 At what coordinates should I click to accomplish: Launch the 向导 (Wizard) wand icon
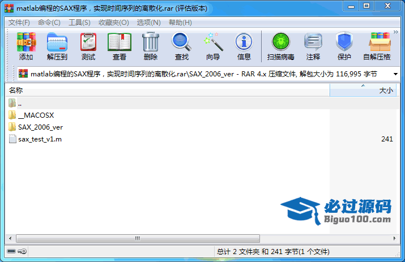coord(213,42)
